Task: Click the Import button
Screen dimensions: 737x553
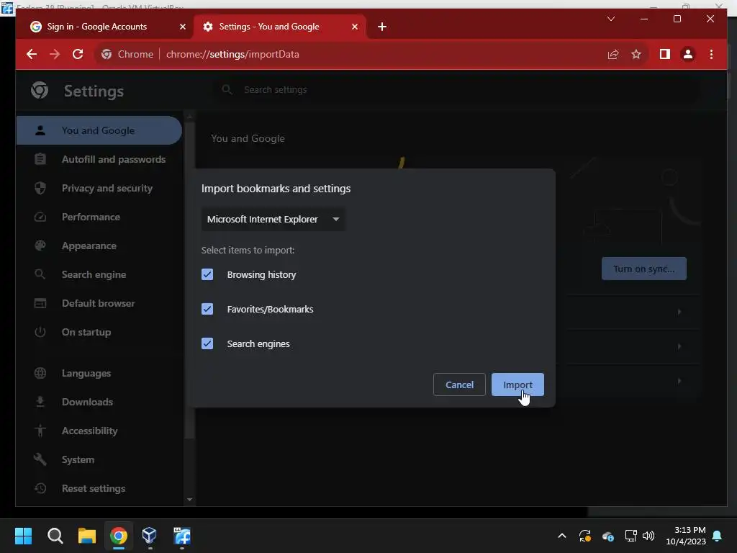Action: 517,385
